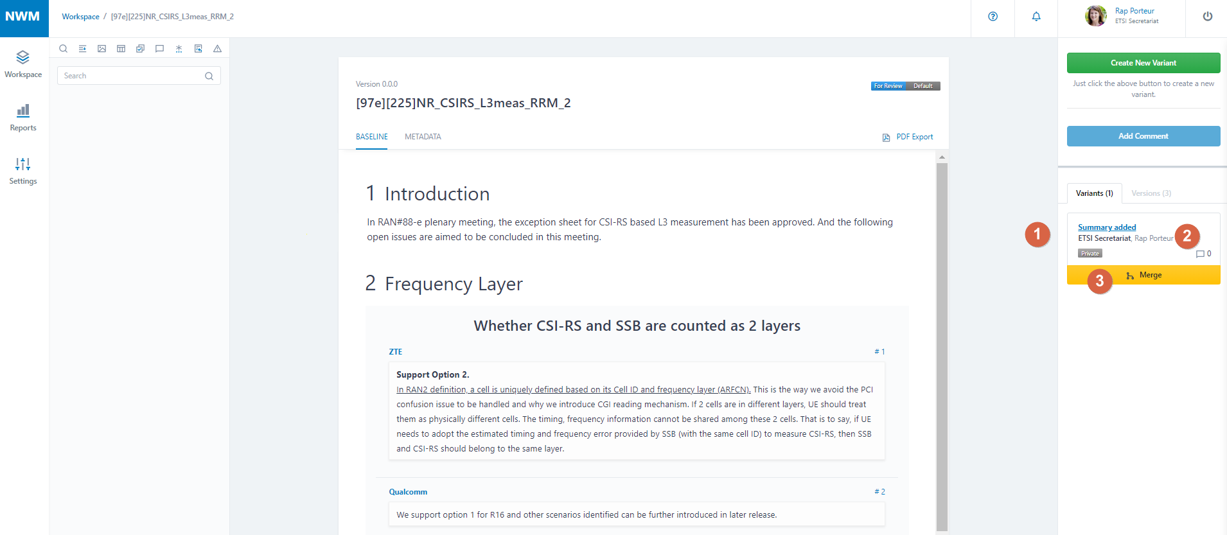
Task: Click the # 1 comment number
Action: (879, 352)
